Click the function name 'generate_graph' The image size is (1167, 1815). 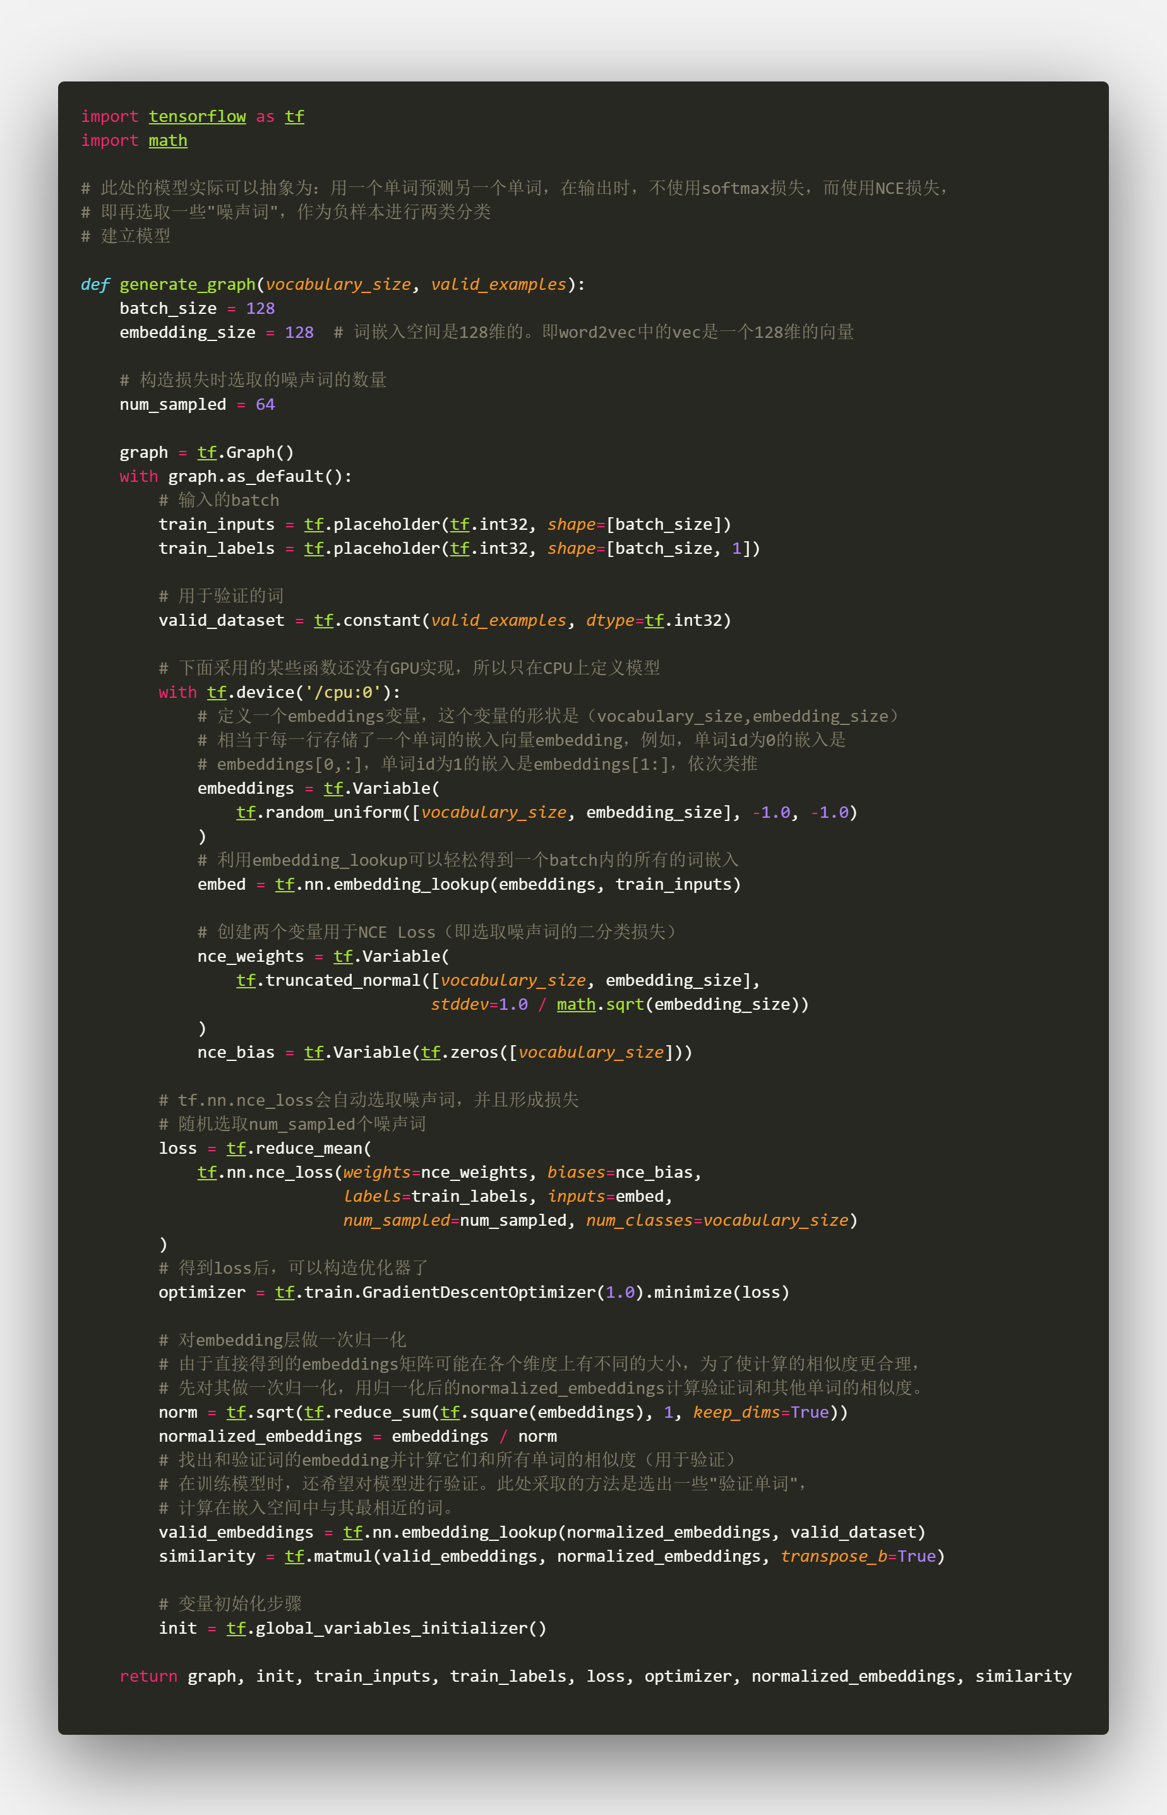pyautogui.click(x=187, y=285)
